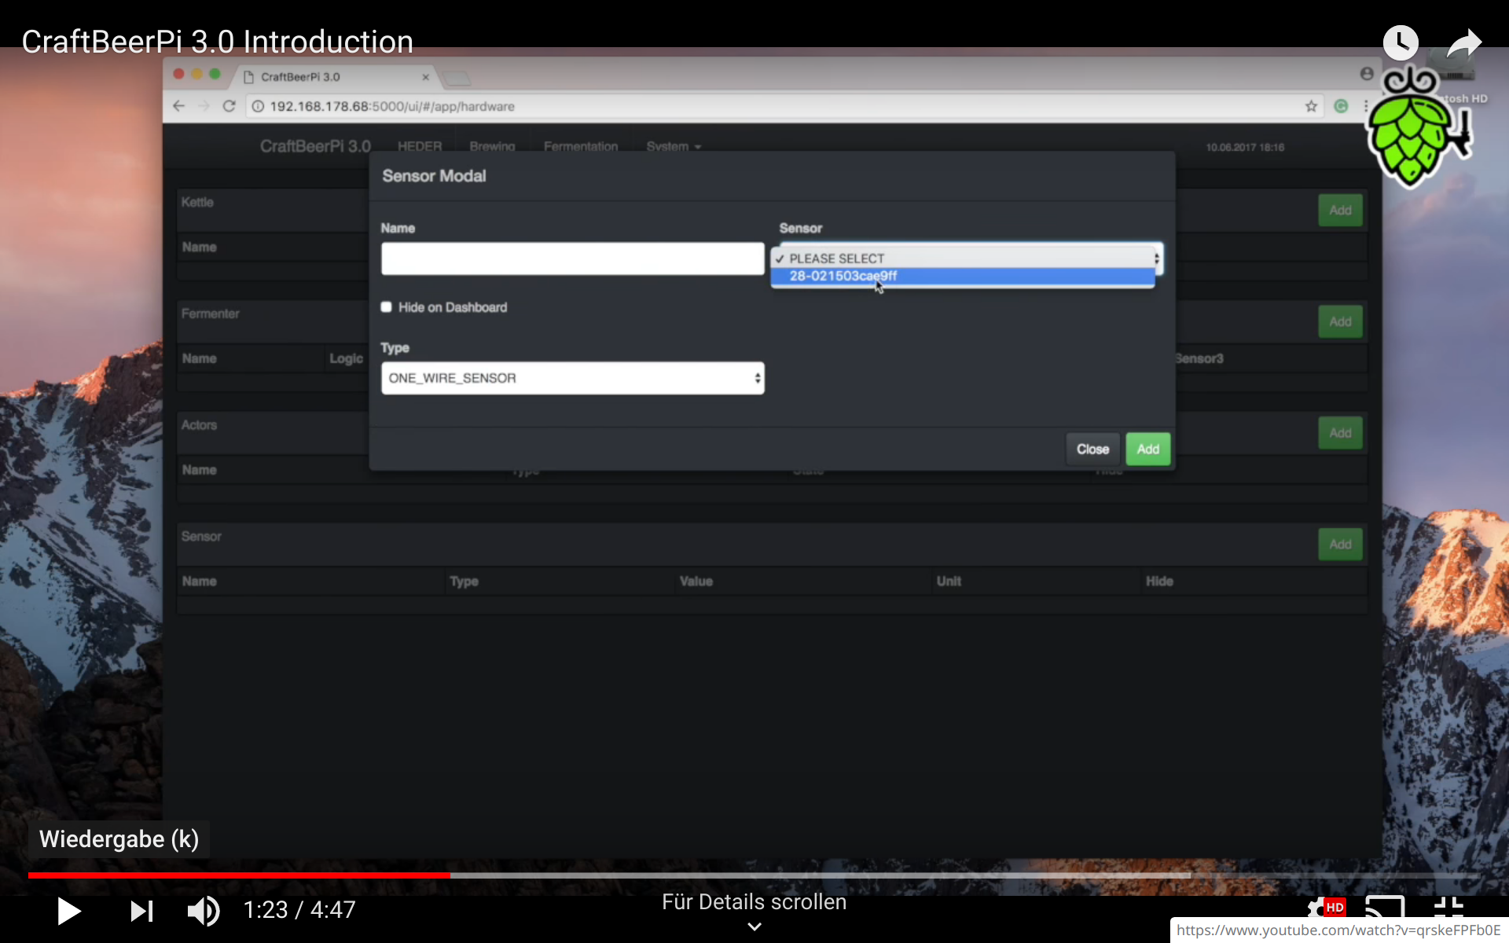Screen dimensions: 1509x943
Task: Open the ONE_WIRE_SENSOR type dropdown
Action: pyautogui.click(x=572, y=378)
